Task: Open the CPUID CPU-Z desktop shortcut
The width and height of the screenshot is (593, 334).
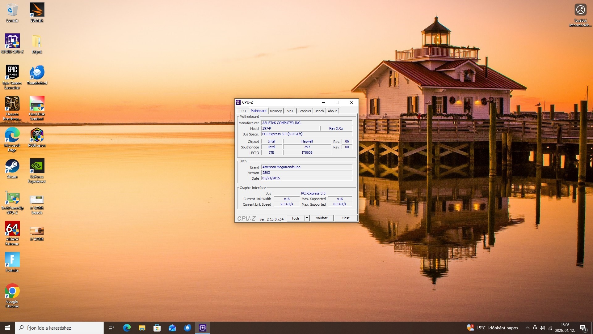Action: (x=12, y=41)
